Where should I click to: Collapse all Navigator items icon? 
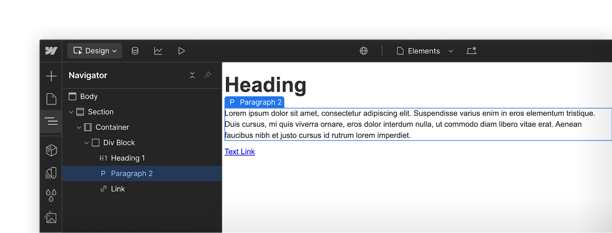click(192, 75)
